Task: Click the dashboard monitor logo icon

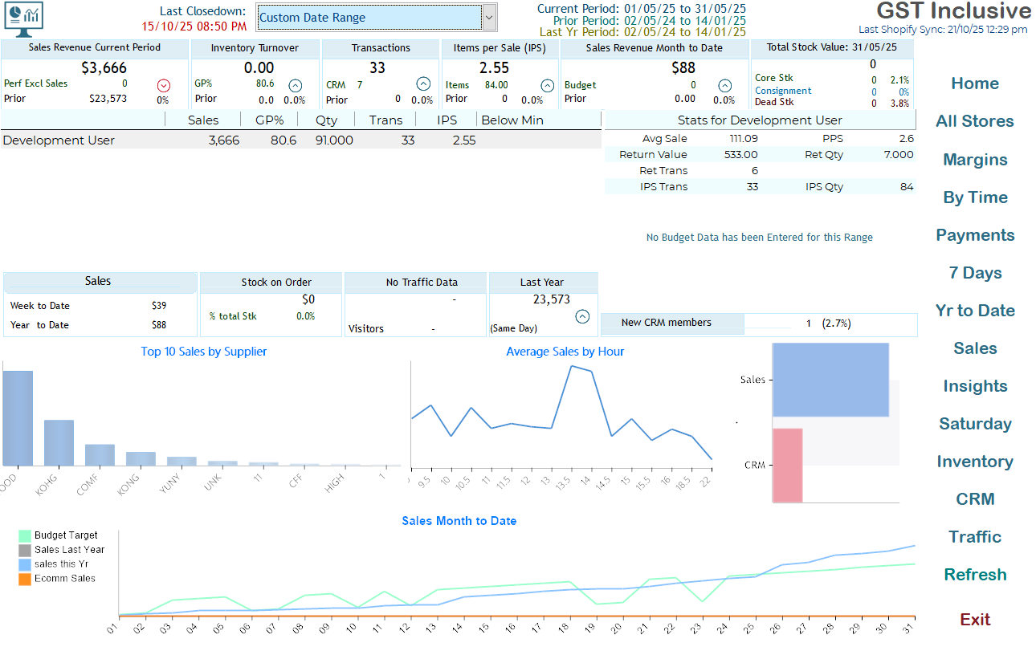Action: pyautogui.click(x=23, y=17)
